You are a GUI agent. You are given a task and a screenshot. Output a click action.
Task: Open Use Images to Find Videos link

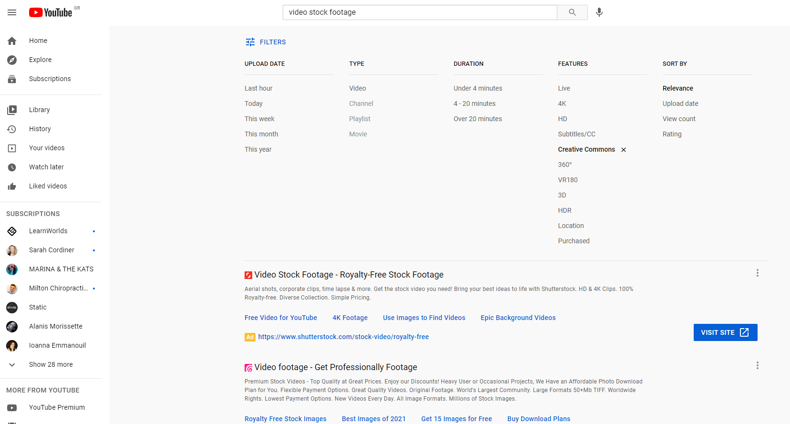point(424,318)
